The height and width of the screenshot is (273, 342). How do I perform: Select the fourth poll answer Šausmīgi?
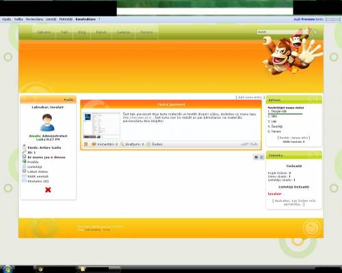pos(275,126)
